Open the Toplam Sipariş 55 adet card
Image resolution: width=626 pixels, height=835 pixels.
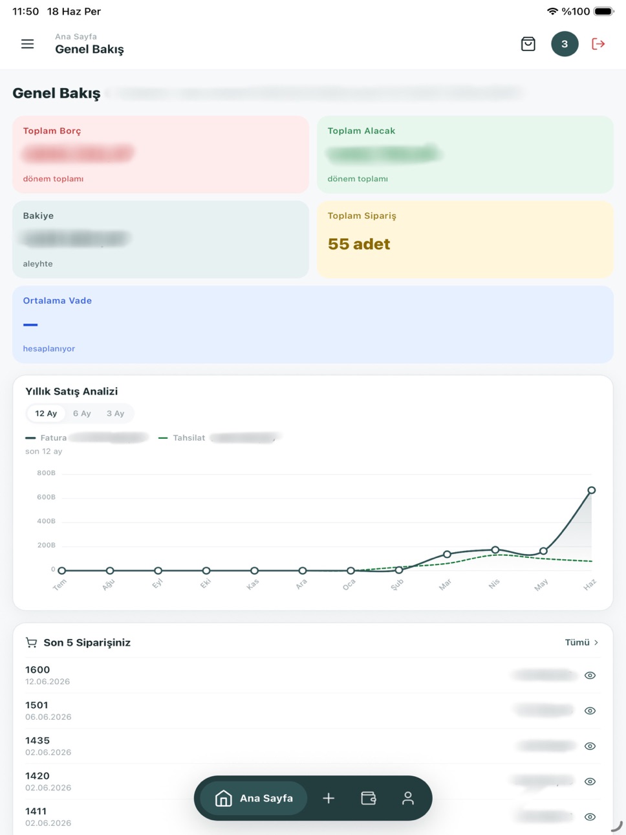tap(465, 239)
